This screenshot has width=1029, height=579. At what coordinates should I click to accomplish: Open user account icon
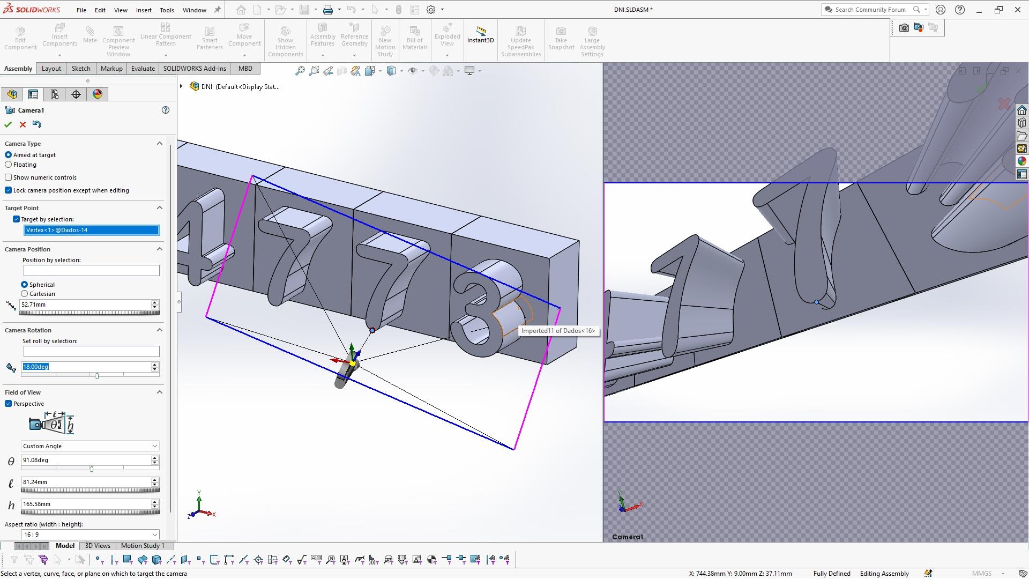point(941,10)
